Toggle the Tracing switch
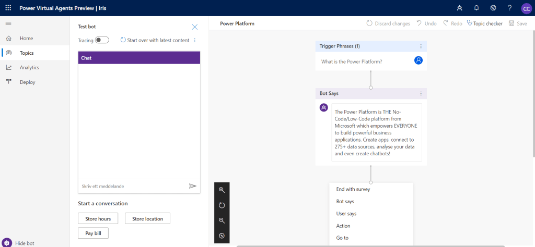535x247 pixels. tap(102, 40)
